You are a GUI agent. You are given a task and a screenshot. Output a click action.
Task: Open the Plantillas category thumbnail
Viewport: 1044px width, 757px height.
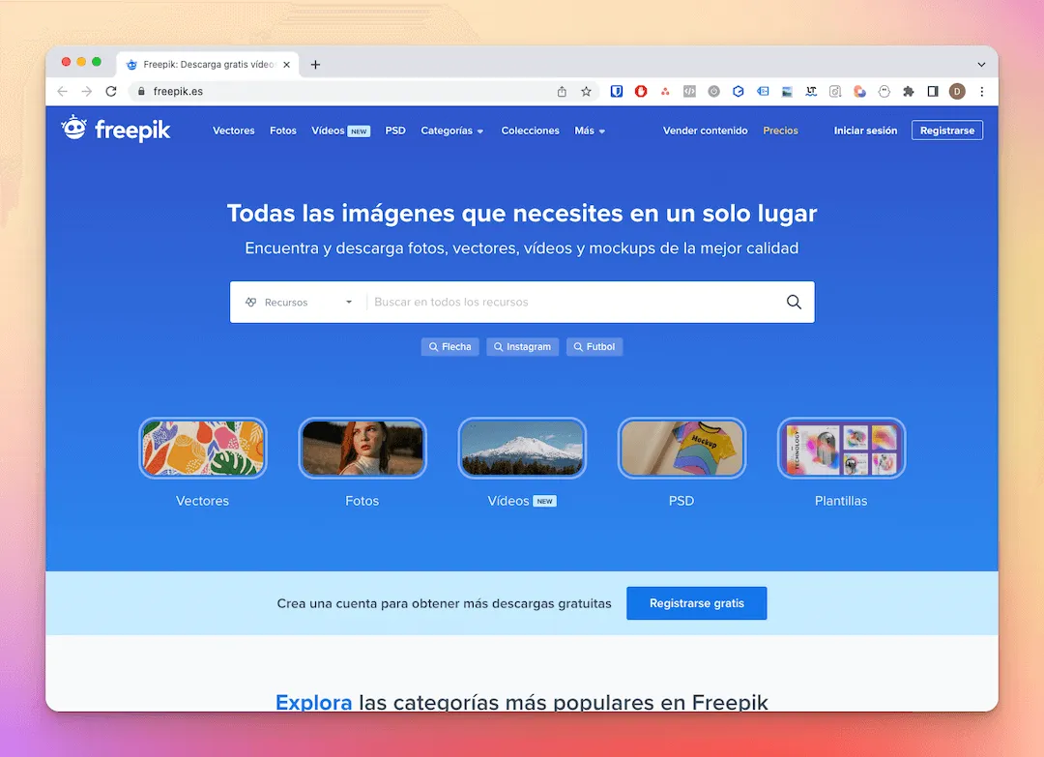(842, 448)
